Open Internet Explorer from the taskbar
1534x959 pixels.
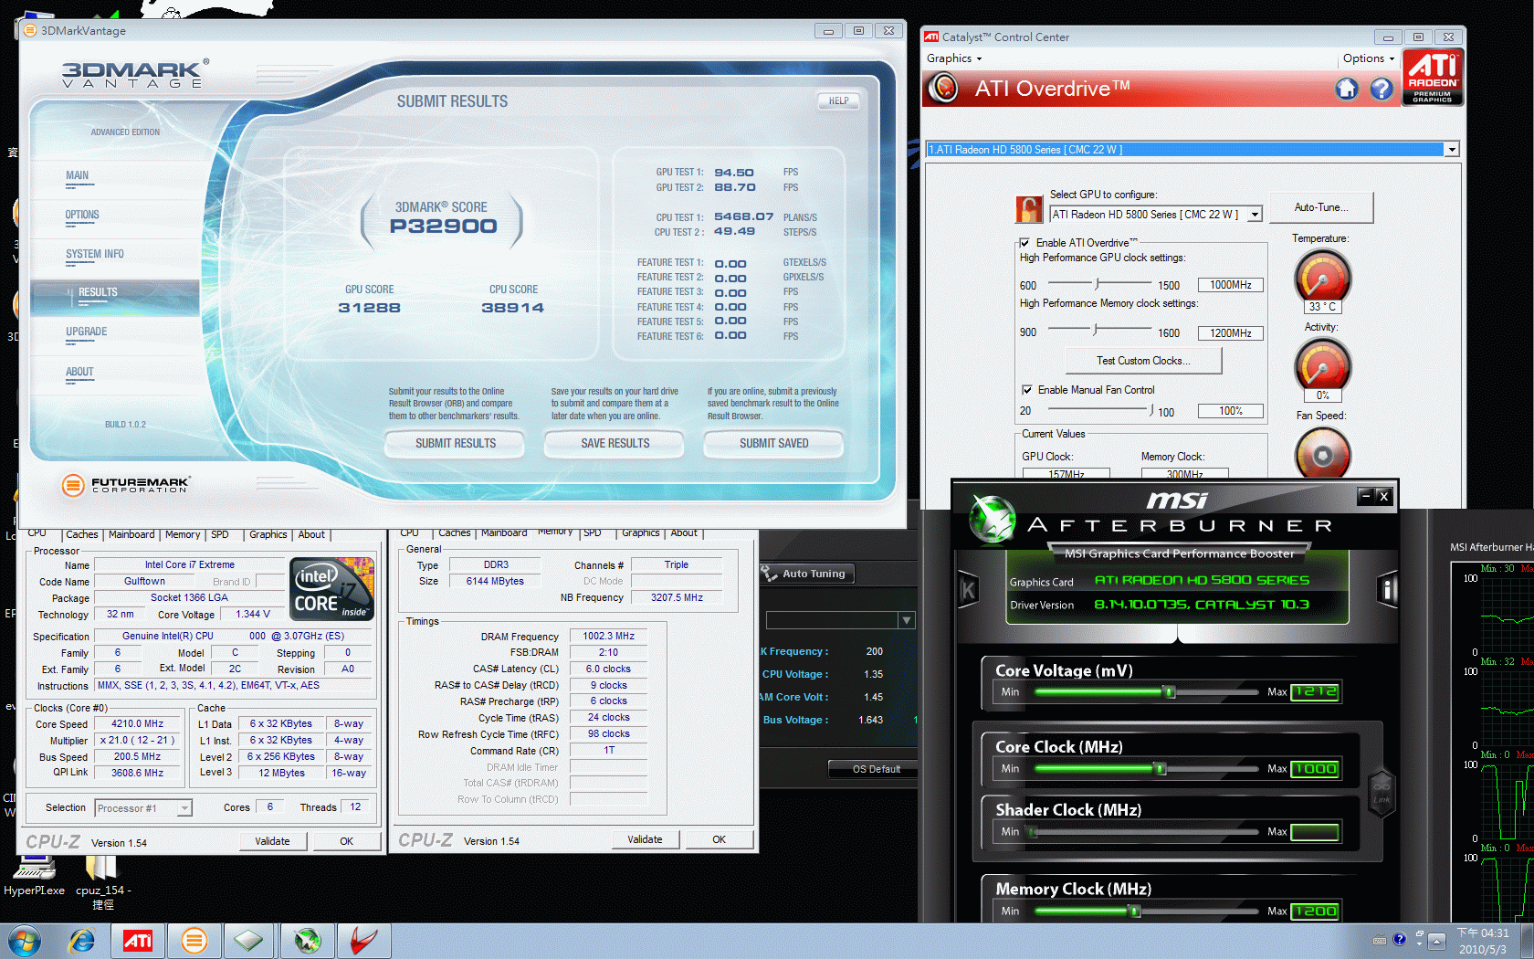click(82, 941)
